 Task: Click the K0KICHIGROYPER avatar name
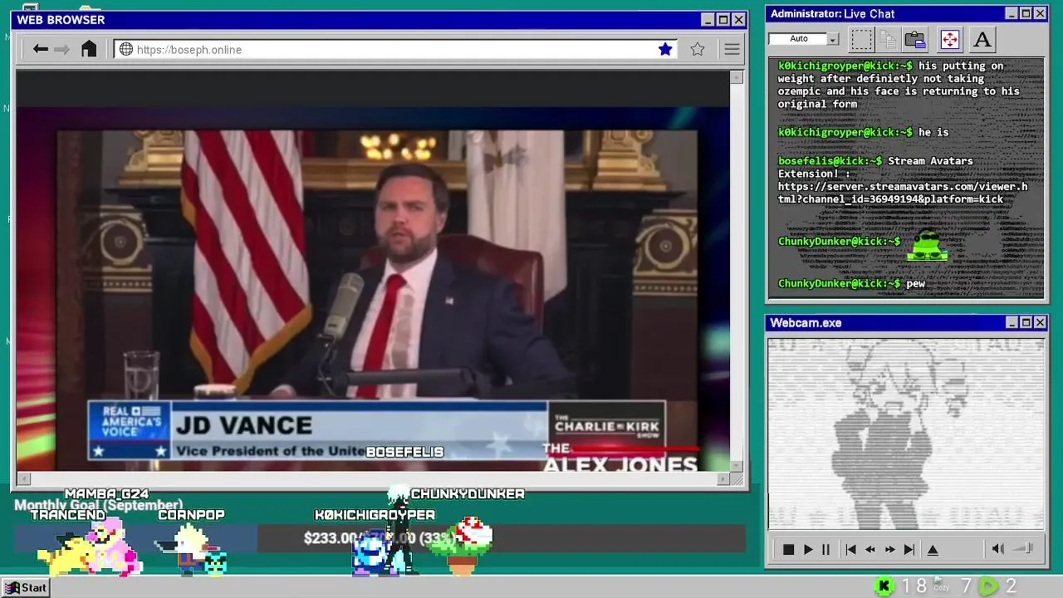pos(375,515)
